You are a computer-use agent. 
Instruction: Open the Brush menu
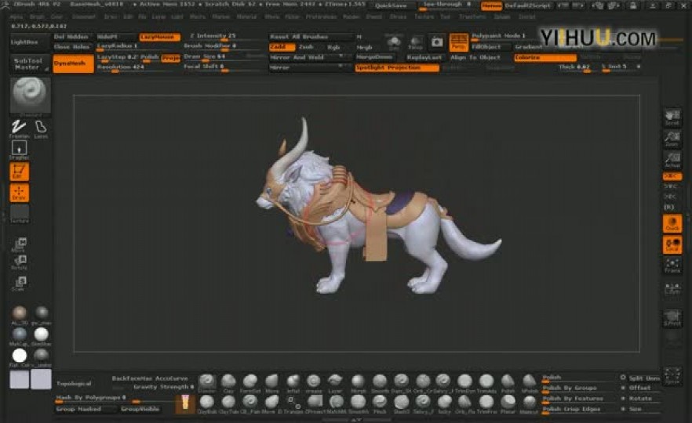37,16
